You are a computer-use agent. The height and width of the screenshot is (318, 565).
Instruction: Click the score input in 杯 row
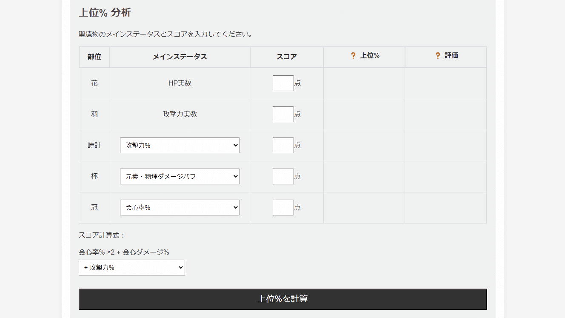(x=283, y=176)
